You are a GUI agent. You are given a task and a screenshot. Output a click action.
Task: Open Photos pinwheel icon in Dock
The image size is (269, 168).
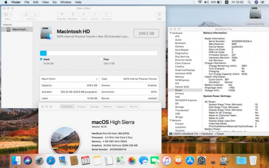click(x=132, y=161)
